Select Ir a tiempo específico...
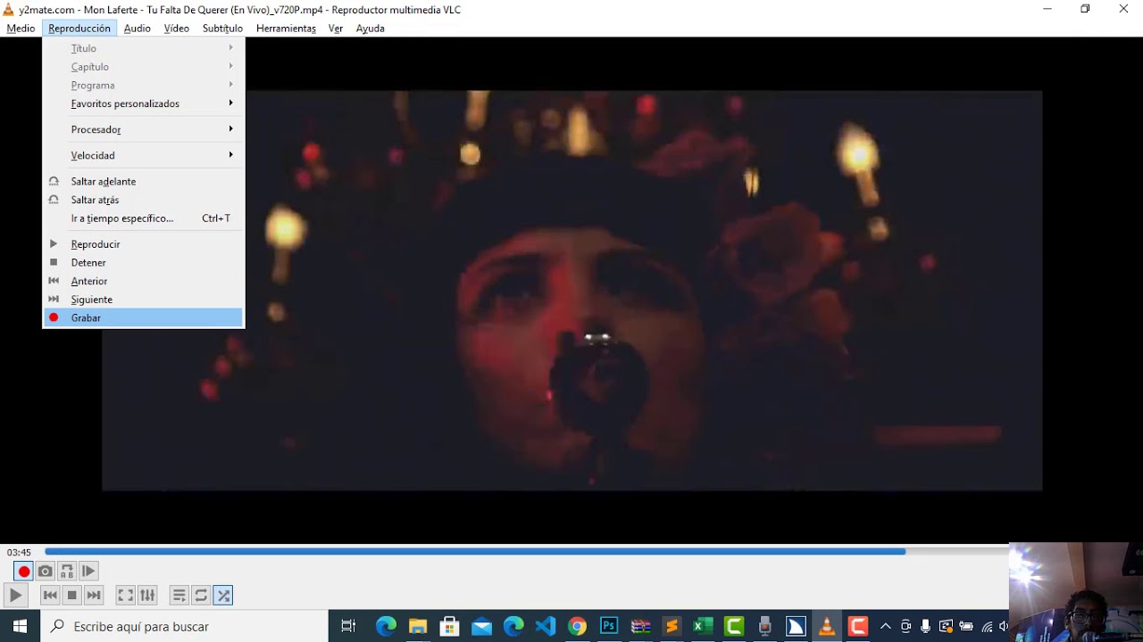Viewport: 1143px width, 642px height. coord(143,218)
